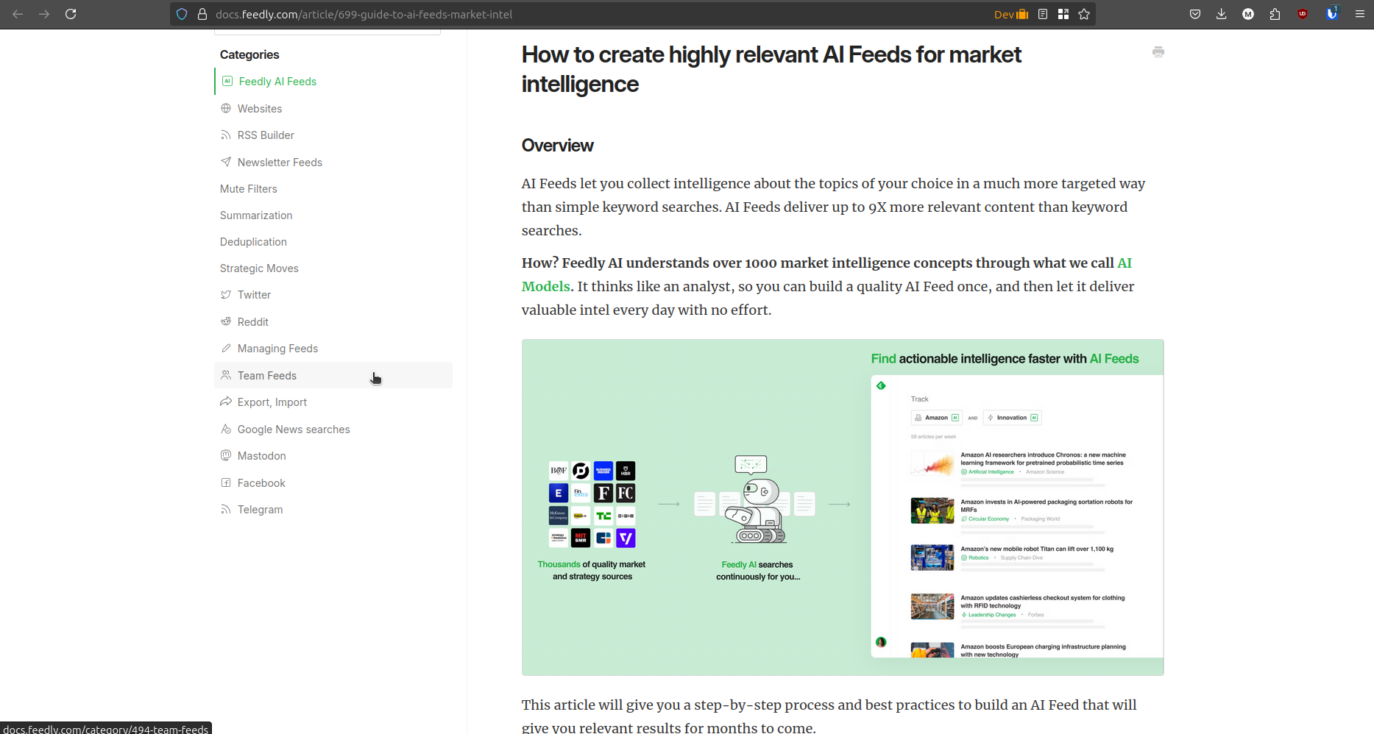Image resolution: width=1374 pixels, height=734 pixels.
Task: Open the Dev container identity indicator
Action: pos(1011,14)
